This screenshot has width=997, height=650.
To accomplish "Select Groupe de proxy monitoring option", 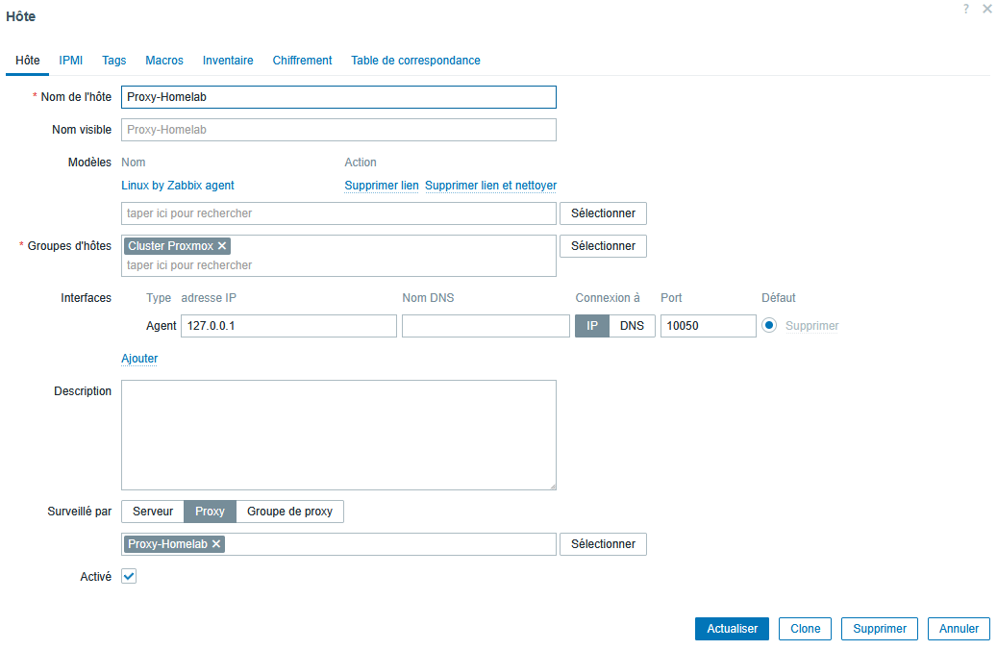I will pos(289,511).
